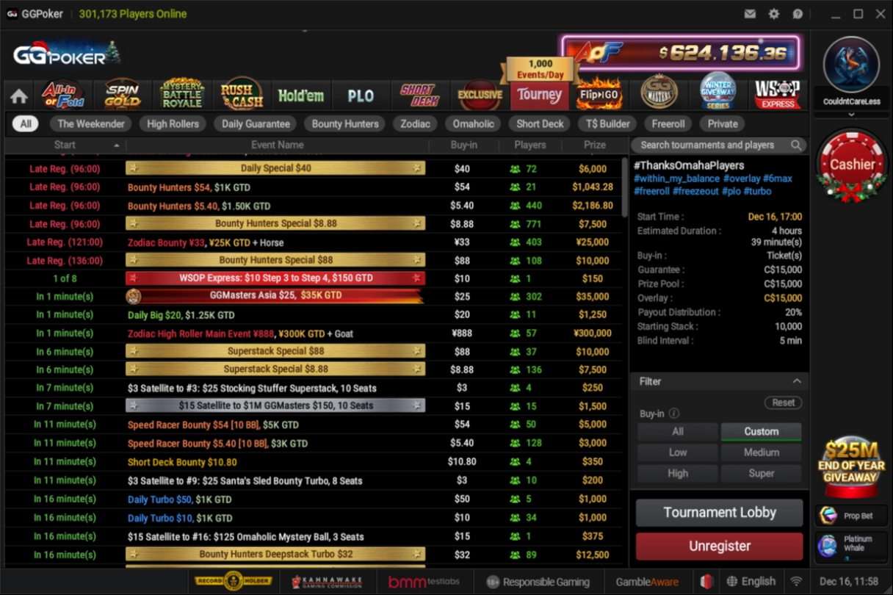Sort by the Start column header
This screenshot has height=595, width=893.
(65, 145)
